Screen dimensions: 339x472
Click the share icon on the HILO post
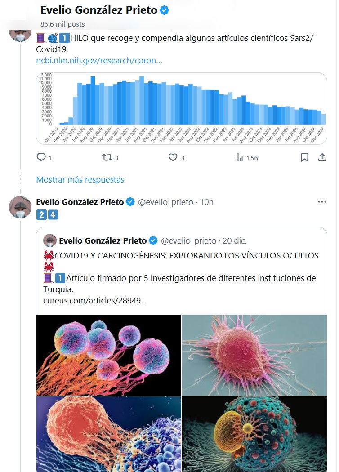(x=322, y=157)
